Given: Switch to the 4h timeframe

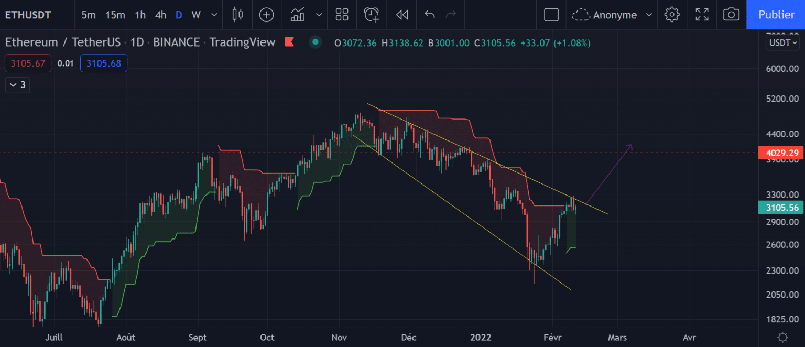Looking at the screenshot, I should (160, 15).
